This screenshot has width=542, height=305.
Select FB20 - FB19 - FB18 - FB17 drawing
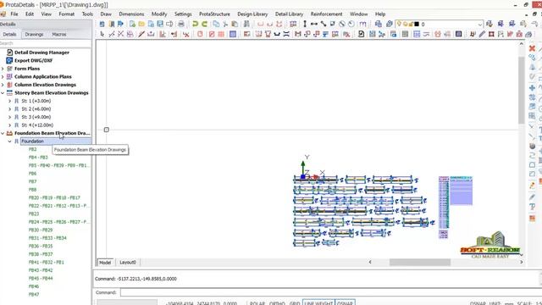coord(54,197)
